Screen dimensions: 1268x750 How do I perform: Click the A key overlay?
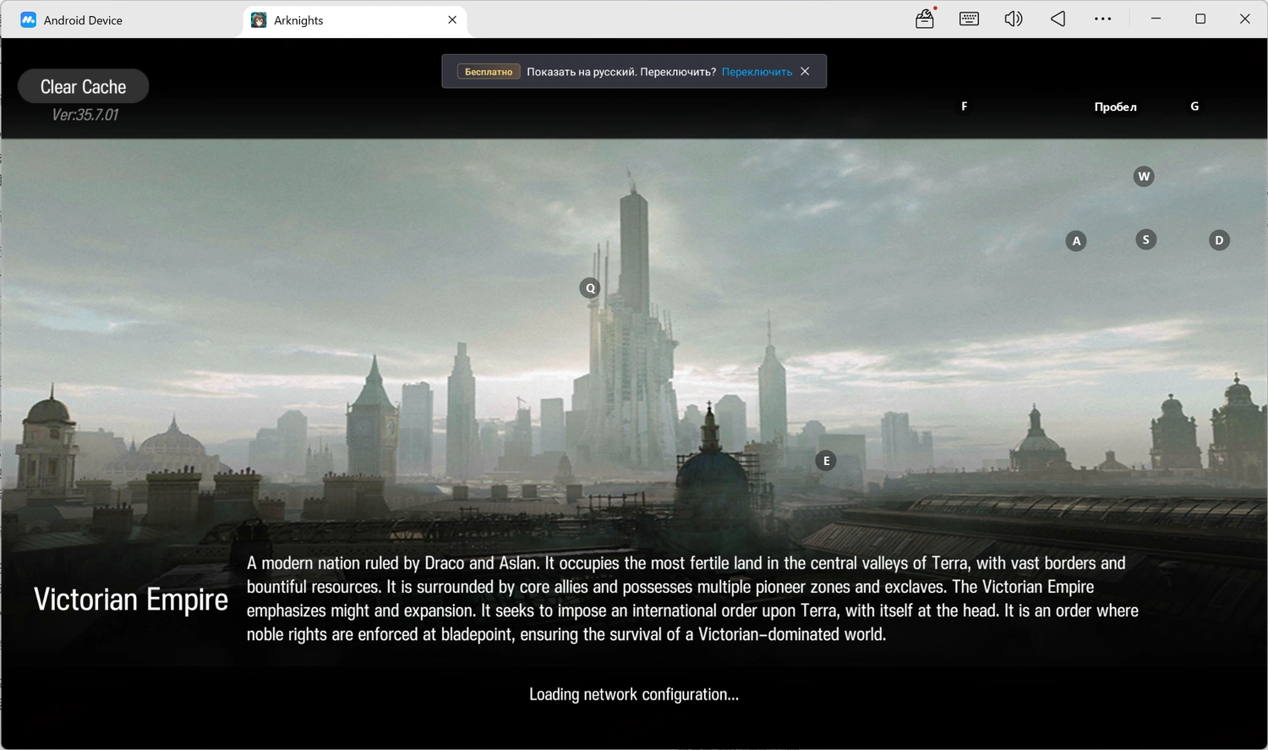coord(1076,241)
